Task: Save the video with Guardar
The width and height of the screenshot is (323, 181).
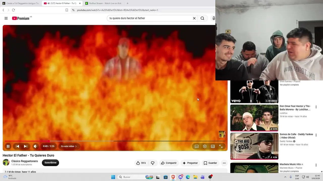Action: click(x=210, y=163)
